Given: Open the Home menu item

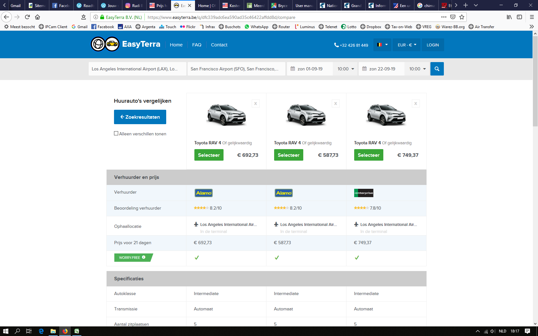Looking at the screenshot, I should tap(176, 45).
